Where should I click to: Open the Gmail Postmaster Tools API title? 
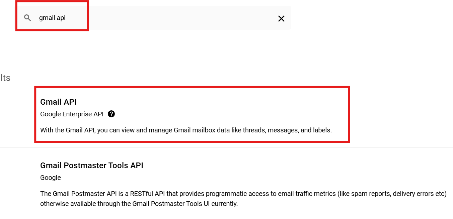(91, 166)
